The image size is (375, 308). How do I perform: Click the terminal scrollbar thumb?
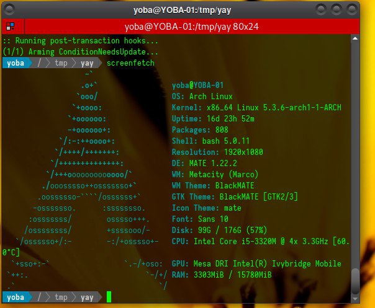point(355,281)
